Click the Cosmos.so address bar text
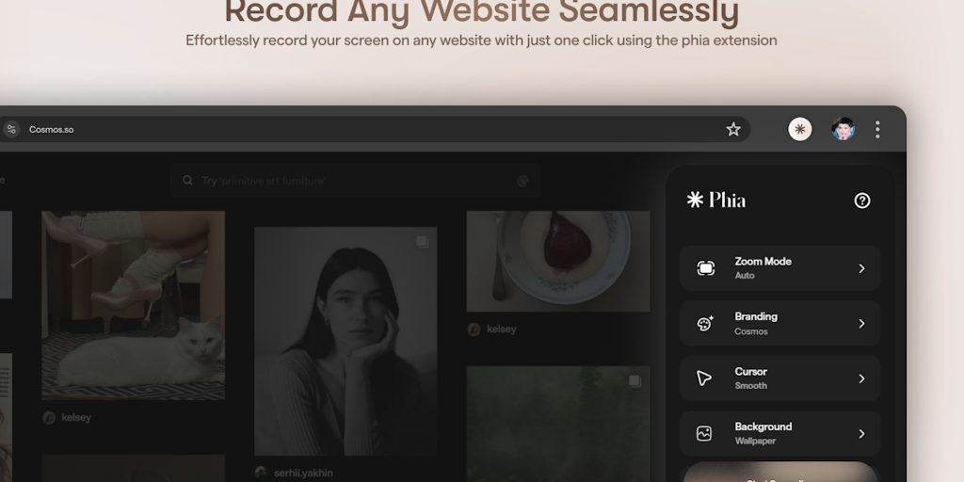 pyautogui.click(x=52, y=130)
